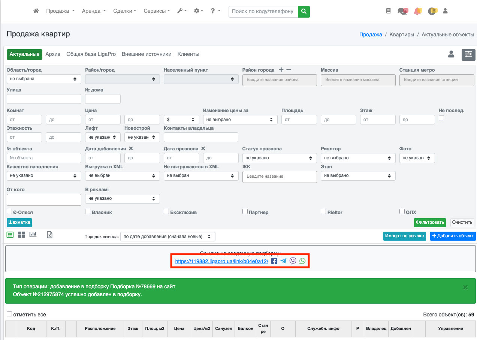
Task: Switch to list view icon
Action: pos(10,235)
